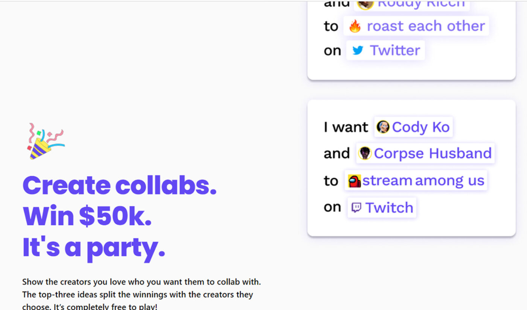This screenshot has width=527, height=310.
Task: Click the 'I want' text in collab card
Action: (x=346, y=127)
